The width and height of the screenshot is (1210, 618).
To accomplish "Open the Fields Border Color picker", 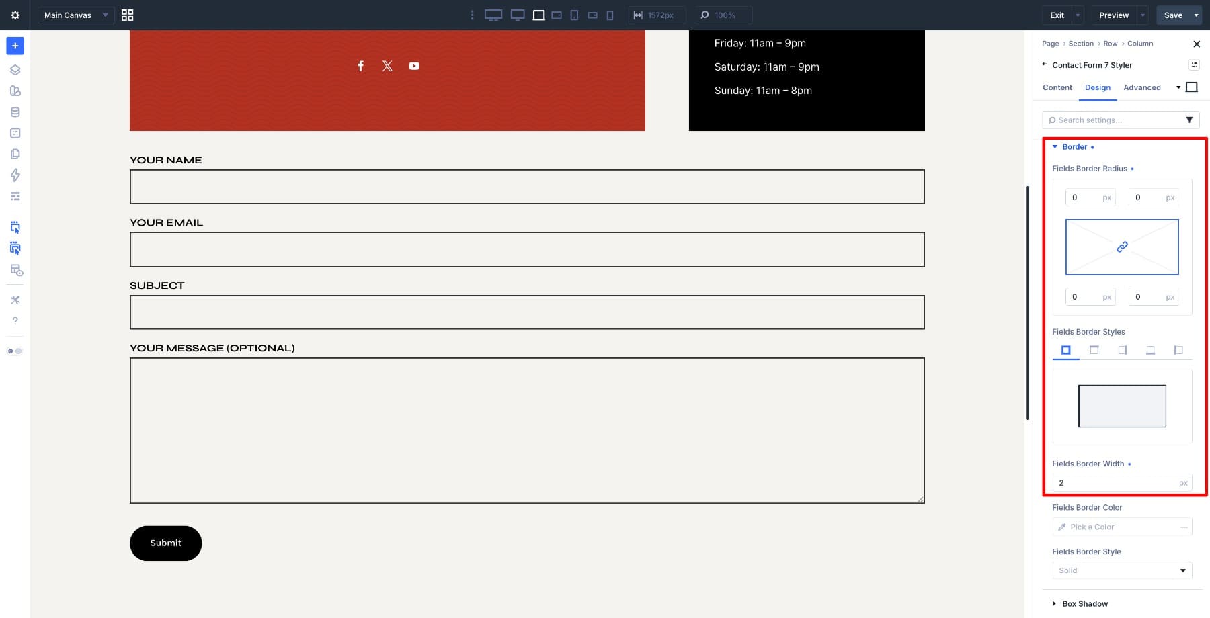I will click(x=1122, y=527).
